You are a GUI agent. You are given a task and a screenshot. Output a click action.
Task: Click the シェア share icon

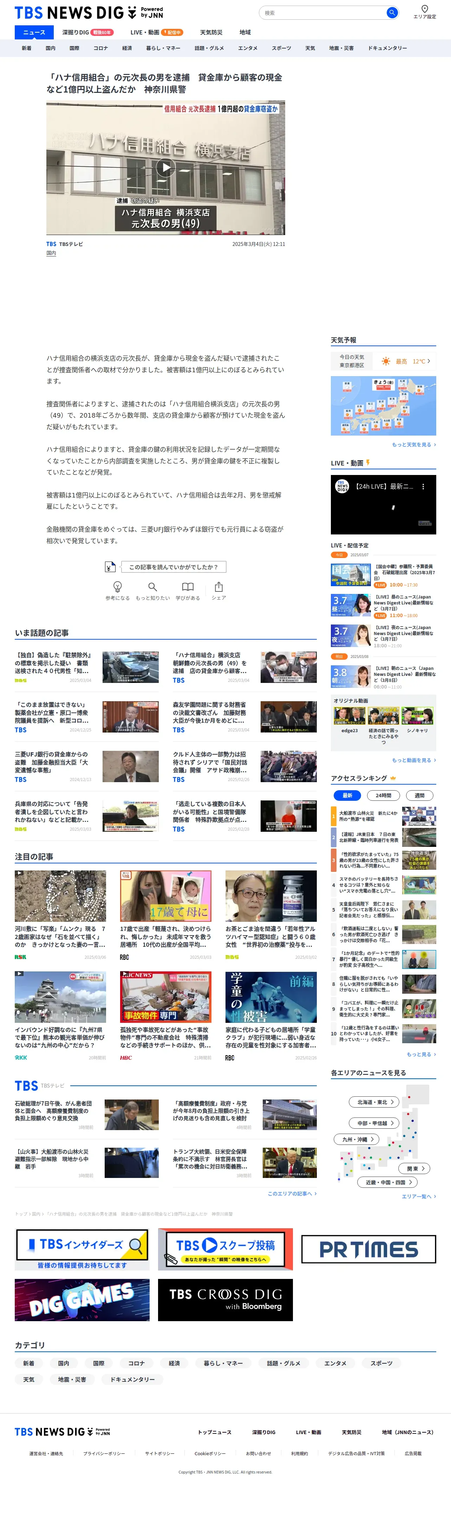[x=219, y=586]
